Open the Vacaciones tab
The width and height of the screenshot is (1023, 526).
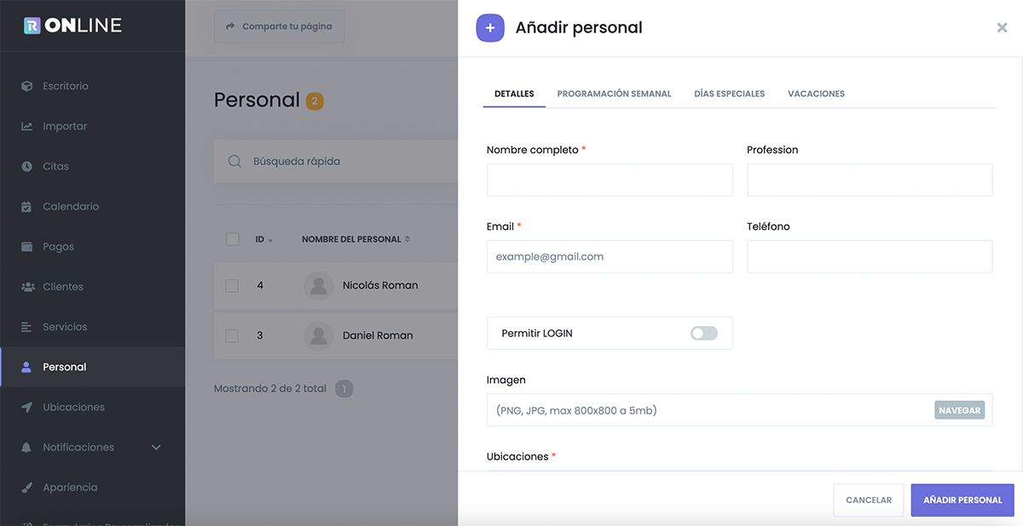(x=816, y=94)
